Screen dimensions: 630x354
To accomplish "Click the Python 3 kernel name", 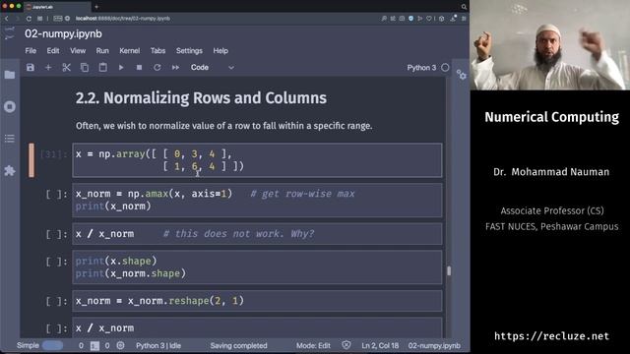I will [x=421, y=68].
